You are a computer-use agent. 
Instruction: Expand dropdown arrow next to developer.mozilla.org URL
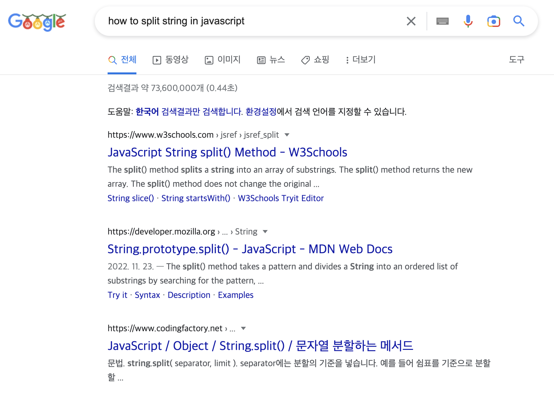265,232
